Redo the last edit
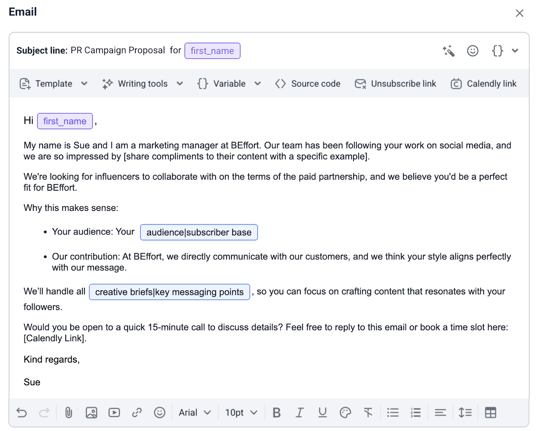Screen dimensions: 536x431 click(44, 413)
